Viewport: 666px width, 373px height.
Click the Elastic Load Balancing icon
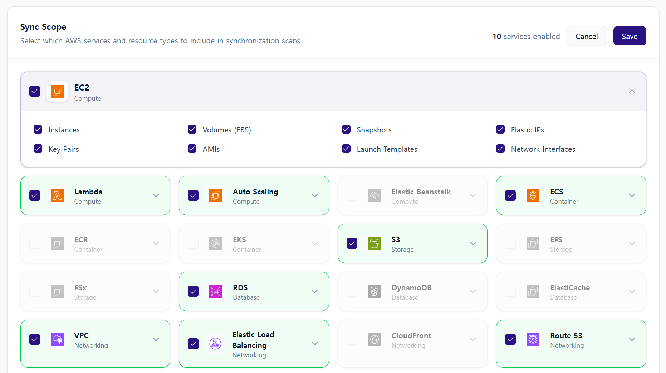(x=215, y=344)
